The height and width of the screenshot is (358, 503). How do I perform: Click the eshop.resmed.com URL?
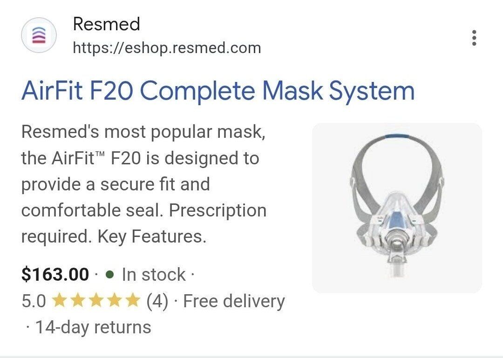(x=167, y=48)
